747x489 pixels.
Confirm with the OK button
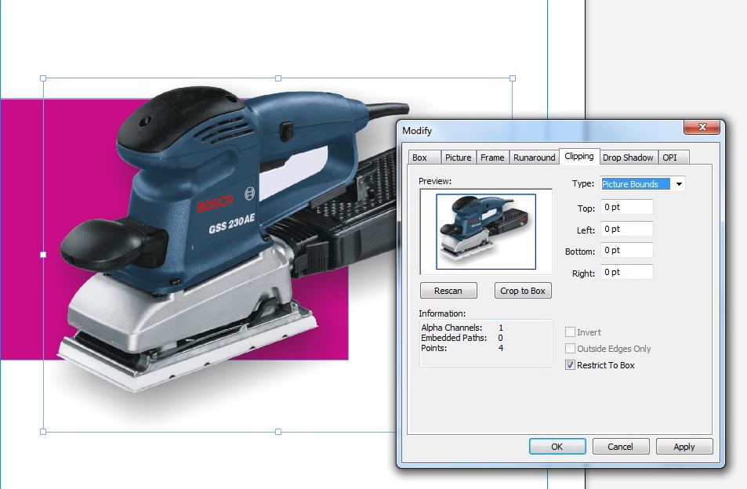pos(557,447)
